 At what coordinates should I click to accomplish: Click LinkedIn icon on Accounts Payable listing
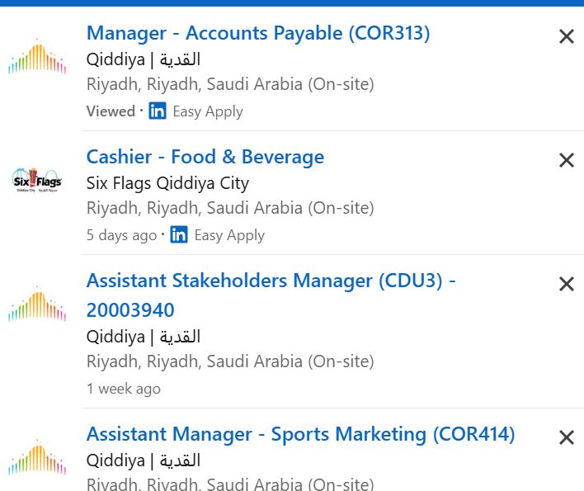[x=158, y=111]
